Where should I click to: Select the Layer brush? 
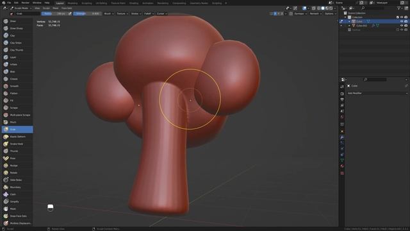[x=17, y=57]
